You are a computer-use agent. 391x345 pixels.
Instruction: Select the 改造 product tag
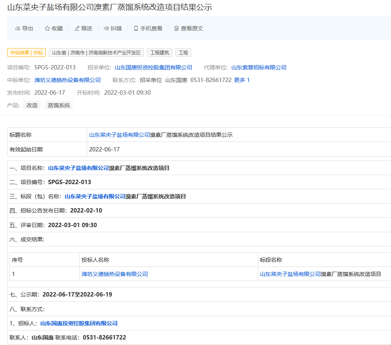(32, 105)
